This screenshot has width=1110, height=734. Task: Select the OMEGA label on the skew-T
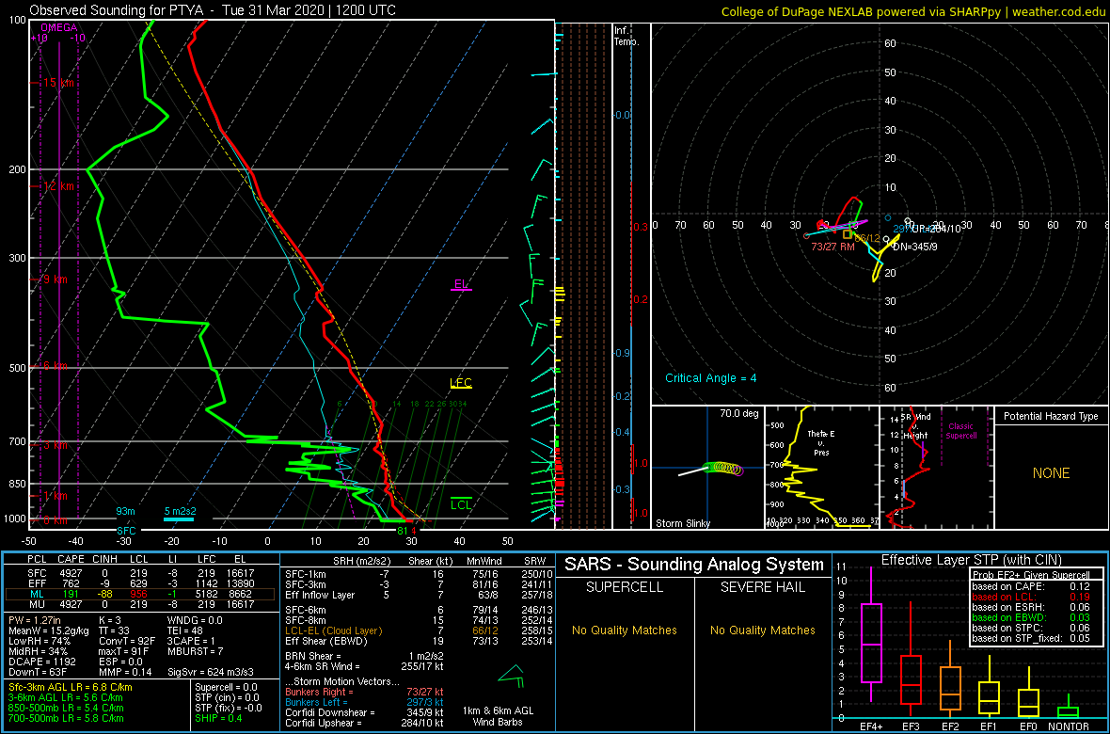click(x=58, y=27)
